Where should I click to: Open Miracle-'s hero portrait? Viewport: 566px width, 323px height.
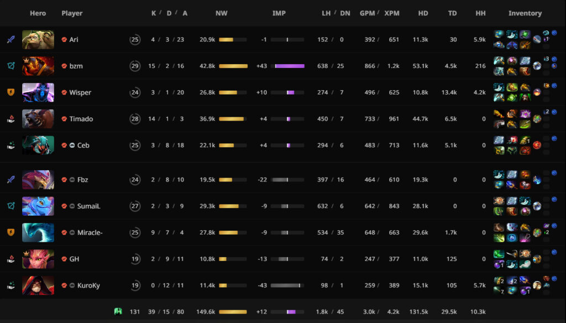click(38, 233)
